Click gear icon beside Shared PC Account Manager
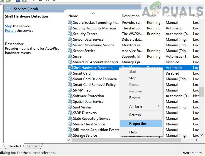The height and width of the screenshot is (156, 205). [x=70, y=62]
